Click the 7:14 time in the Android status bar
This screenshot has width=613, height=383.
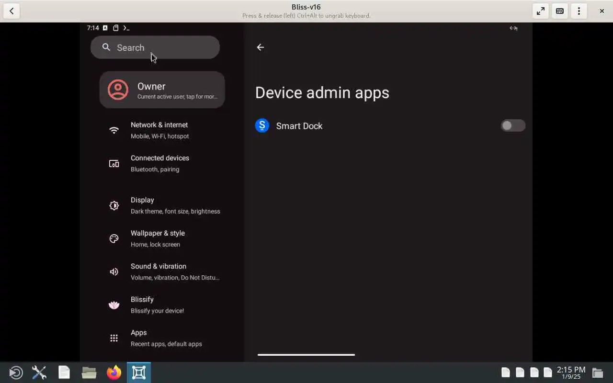pos(93,28)
